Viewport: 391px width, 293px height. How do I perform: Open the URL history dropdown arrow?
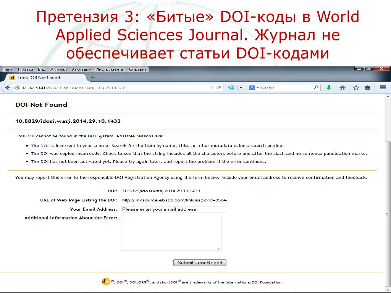pyautogui.click(x=212, y=88)
